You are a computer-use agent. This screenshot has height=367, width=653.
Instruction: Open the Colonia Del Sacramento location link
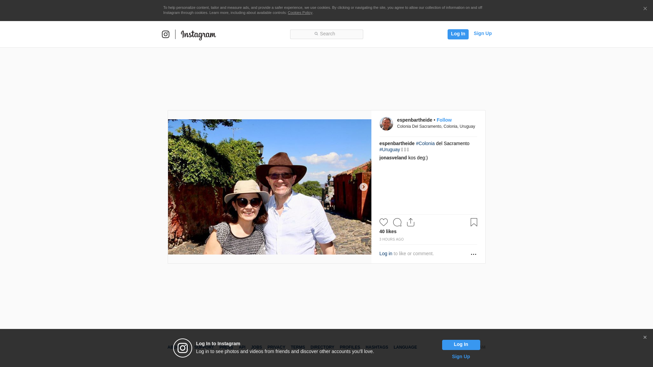pos(436,126)
